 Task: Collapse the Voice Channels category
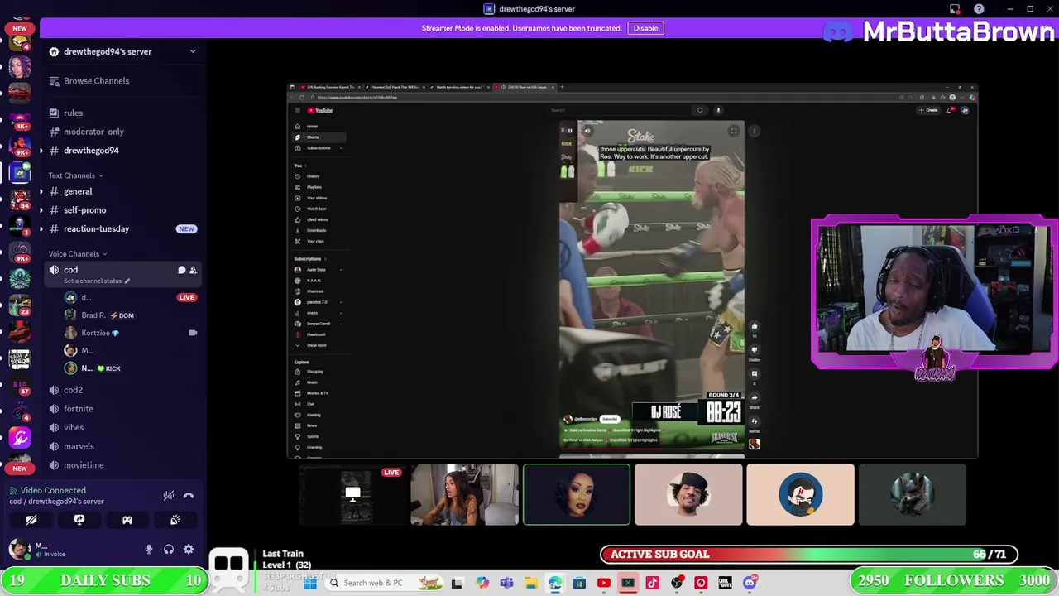(x=77, y=254)
